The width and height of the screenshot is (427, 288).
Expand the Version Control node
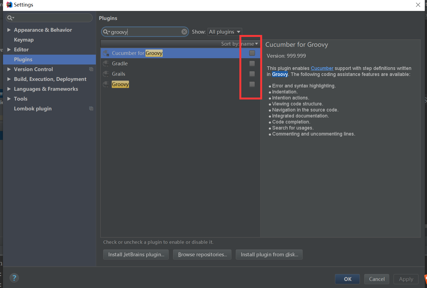(9, 69)
